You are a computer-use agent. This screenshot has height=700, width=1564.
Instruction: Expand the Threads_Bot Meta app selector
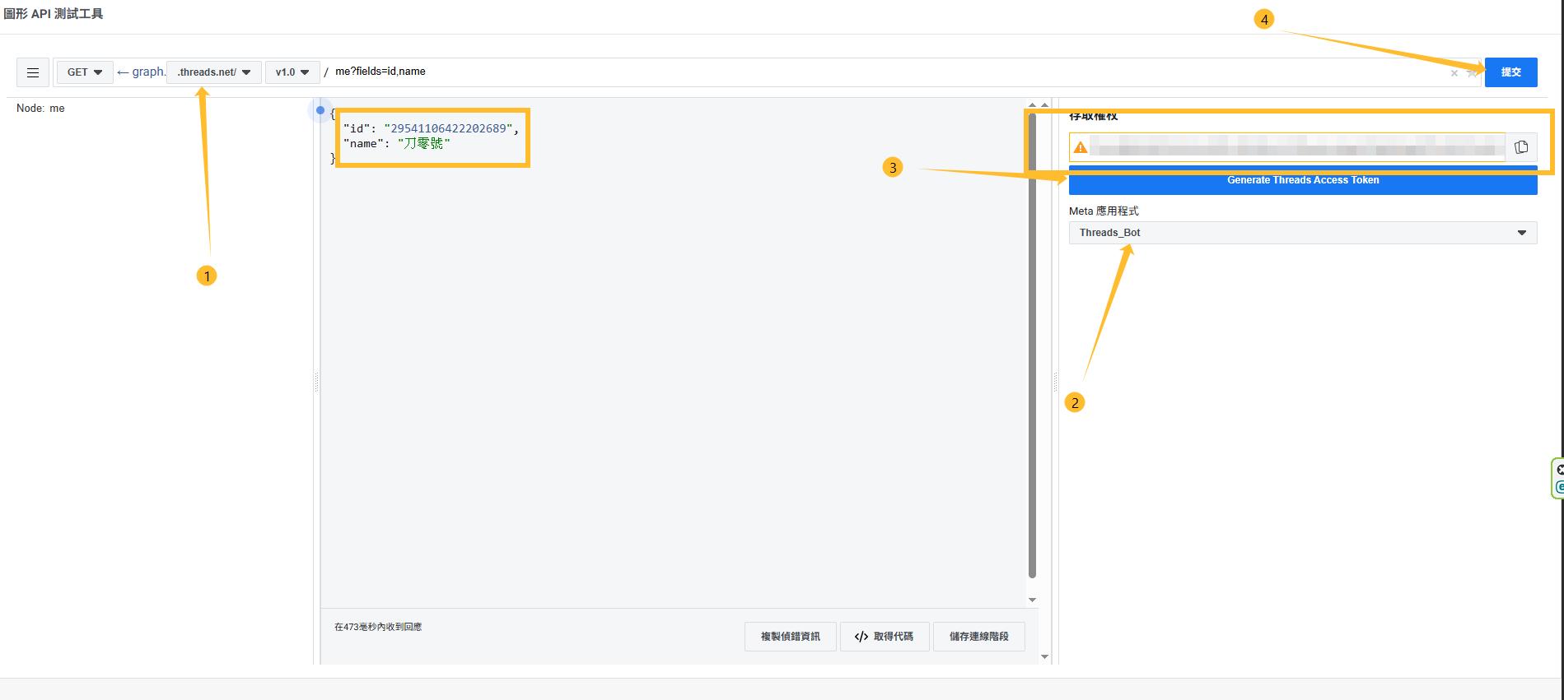[1303, 233]
